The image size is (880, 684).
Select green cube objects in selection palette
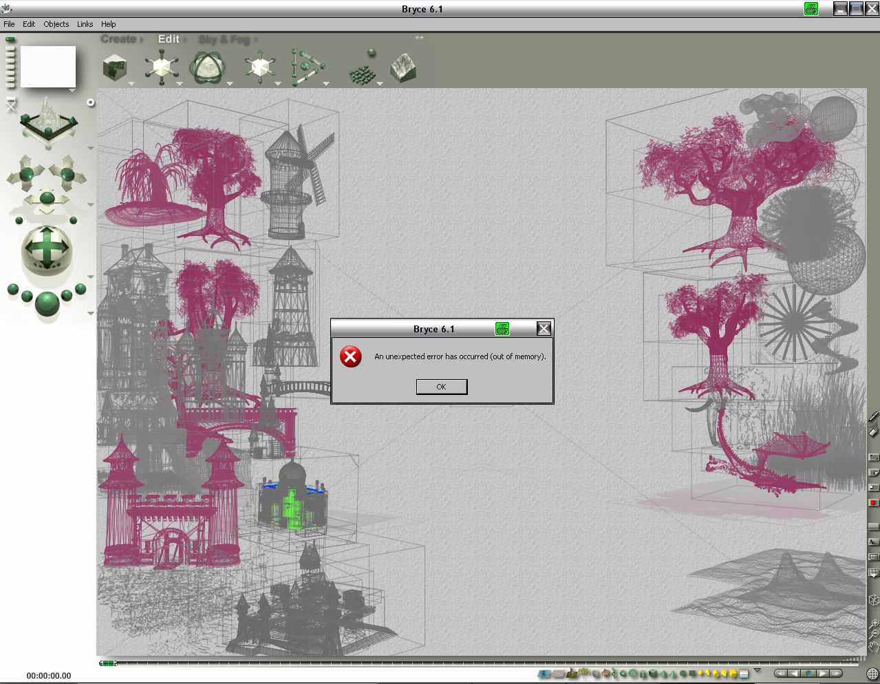coord(652,673)
